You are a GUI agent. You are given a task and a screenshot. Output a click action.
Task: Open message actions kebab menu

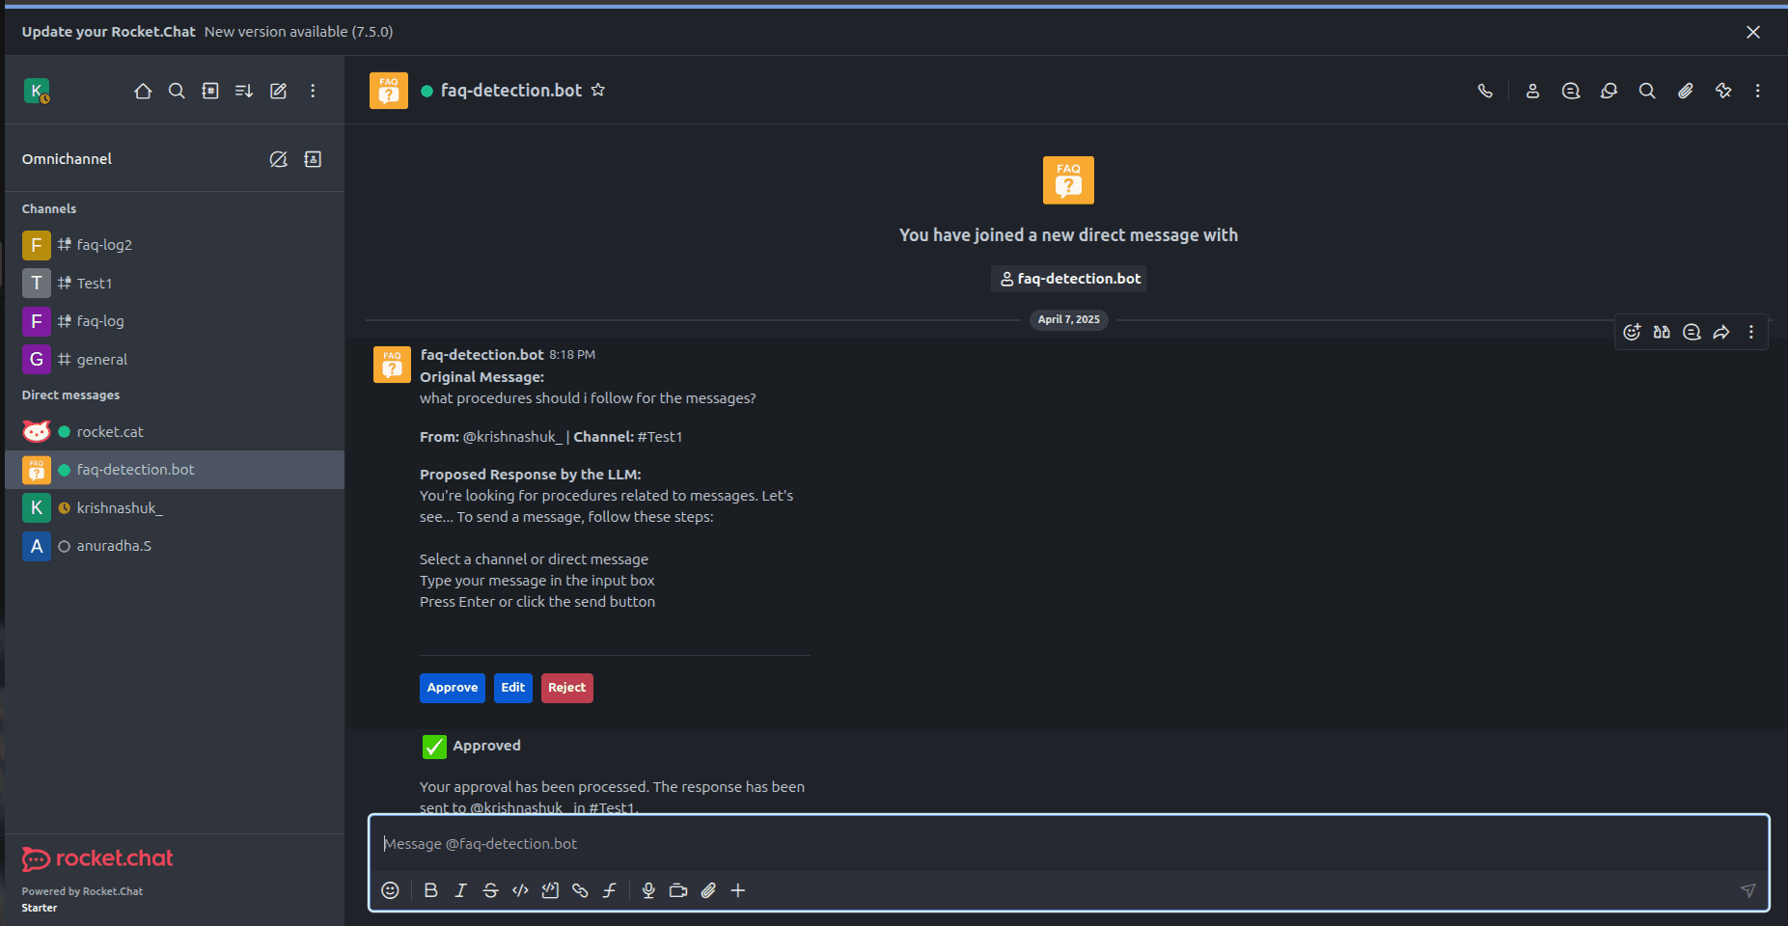[x=1751, y=332]
